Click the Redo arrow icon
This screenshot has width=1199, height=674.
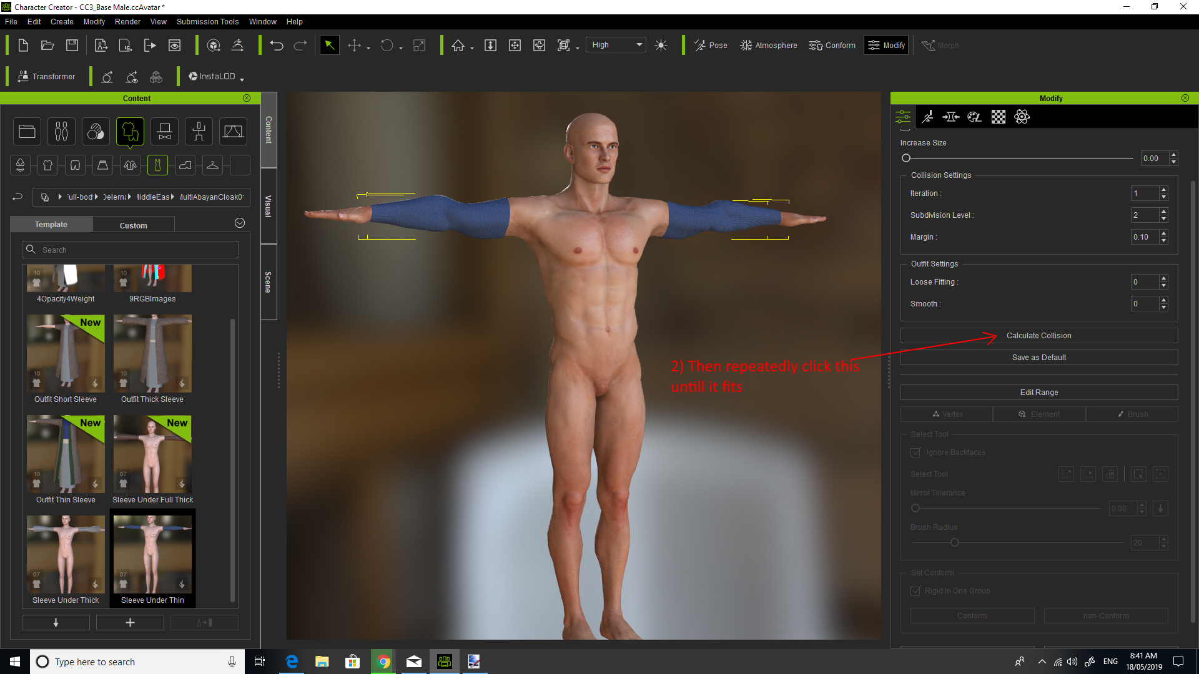pyautogui.click(x=300, y=46)
